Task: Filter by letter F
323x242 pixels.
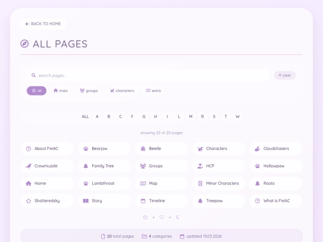Action: click(x=132, y=117)
